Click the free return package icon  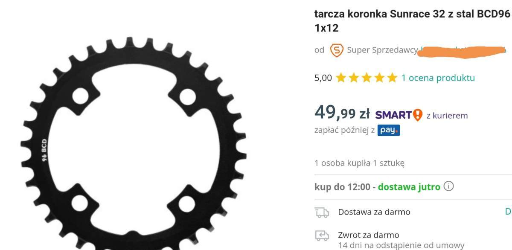[x=322, y=235]
